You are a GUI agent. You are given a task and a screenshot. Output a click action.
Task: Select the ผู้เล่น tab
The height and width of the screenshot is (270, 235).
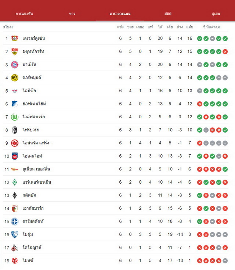click(216, 14)
